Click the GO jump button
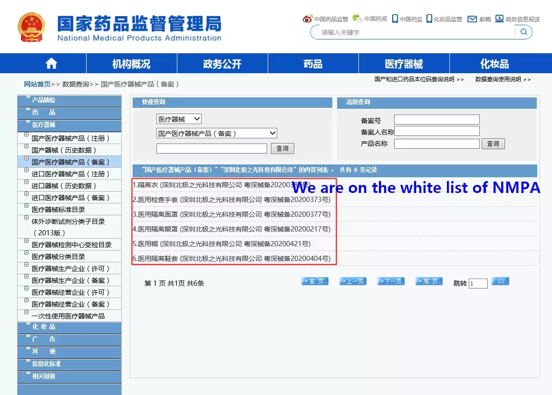This screenshot has height=395, width=552. point(500,281)
